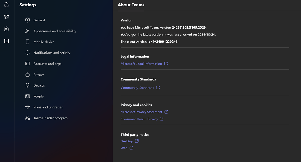Click the headset icon beside Devices
This screenshot has height=162, width=301.
tap(27, 85)
